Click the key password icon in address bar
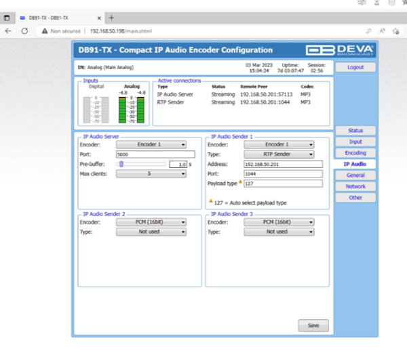The image size is (407, 353). [x=368, y=31]
